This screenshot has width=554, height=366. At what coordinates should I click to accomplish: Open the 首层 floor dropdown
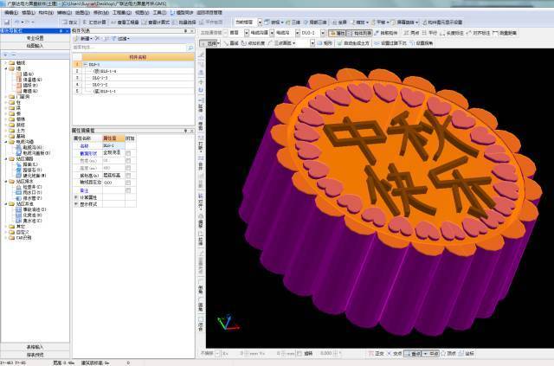246,33
